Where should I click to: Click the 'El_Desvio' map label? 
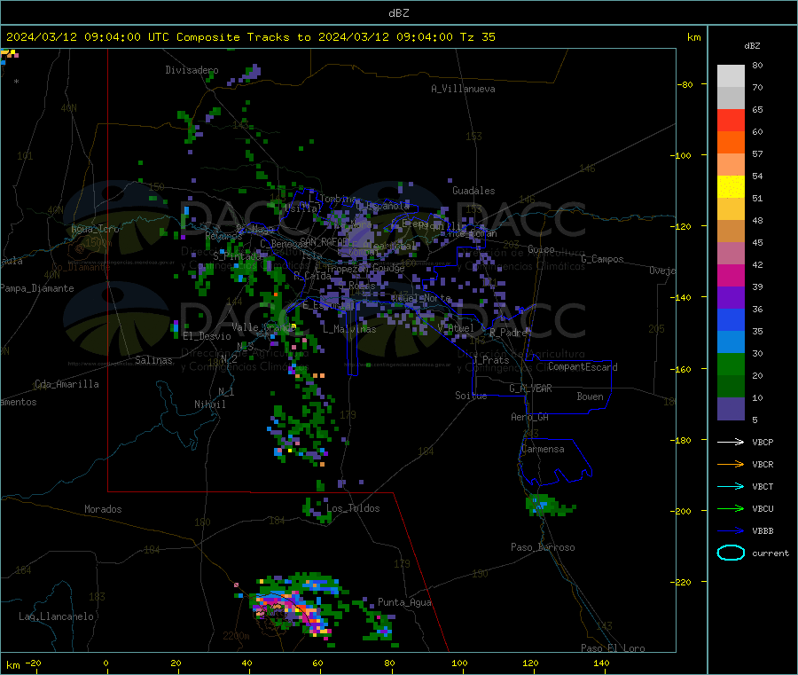(x=207, y=336)
